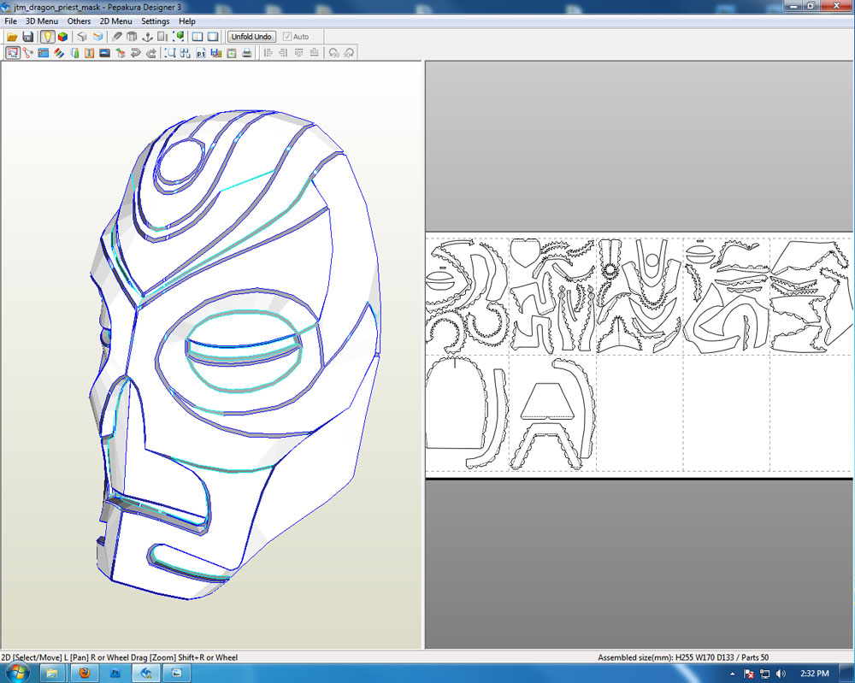
Task: Click the colored pencils tool icon
Action: [x=59, y=53]
